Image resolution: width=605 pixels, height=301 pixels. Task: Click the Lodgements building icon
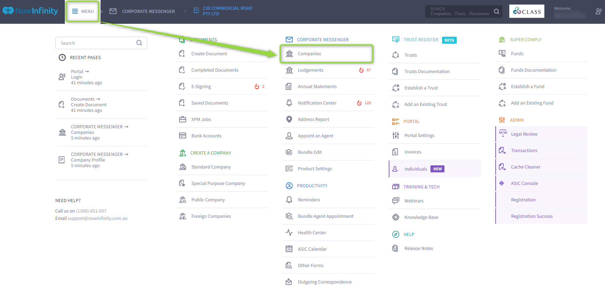pos(289,70)
